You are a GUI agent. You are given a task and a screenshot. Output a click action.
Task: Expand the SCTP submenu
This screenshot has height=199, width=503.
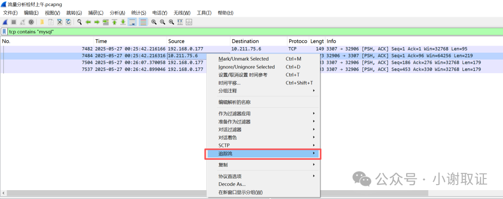coord(263,145)
